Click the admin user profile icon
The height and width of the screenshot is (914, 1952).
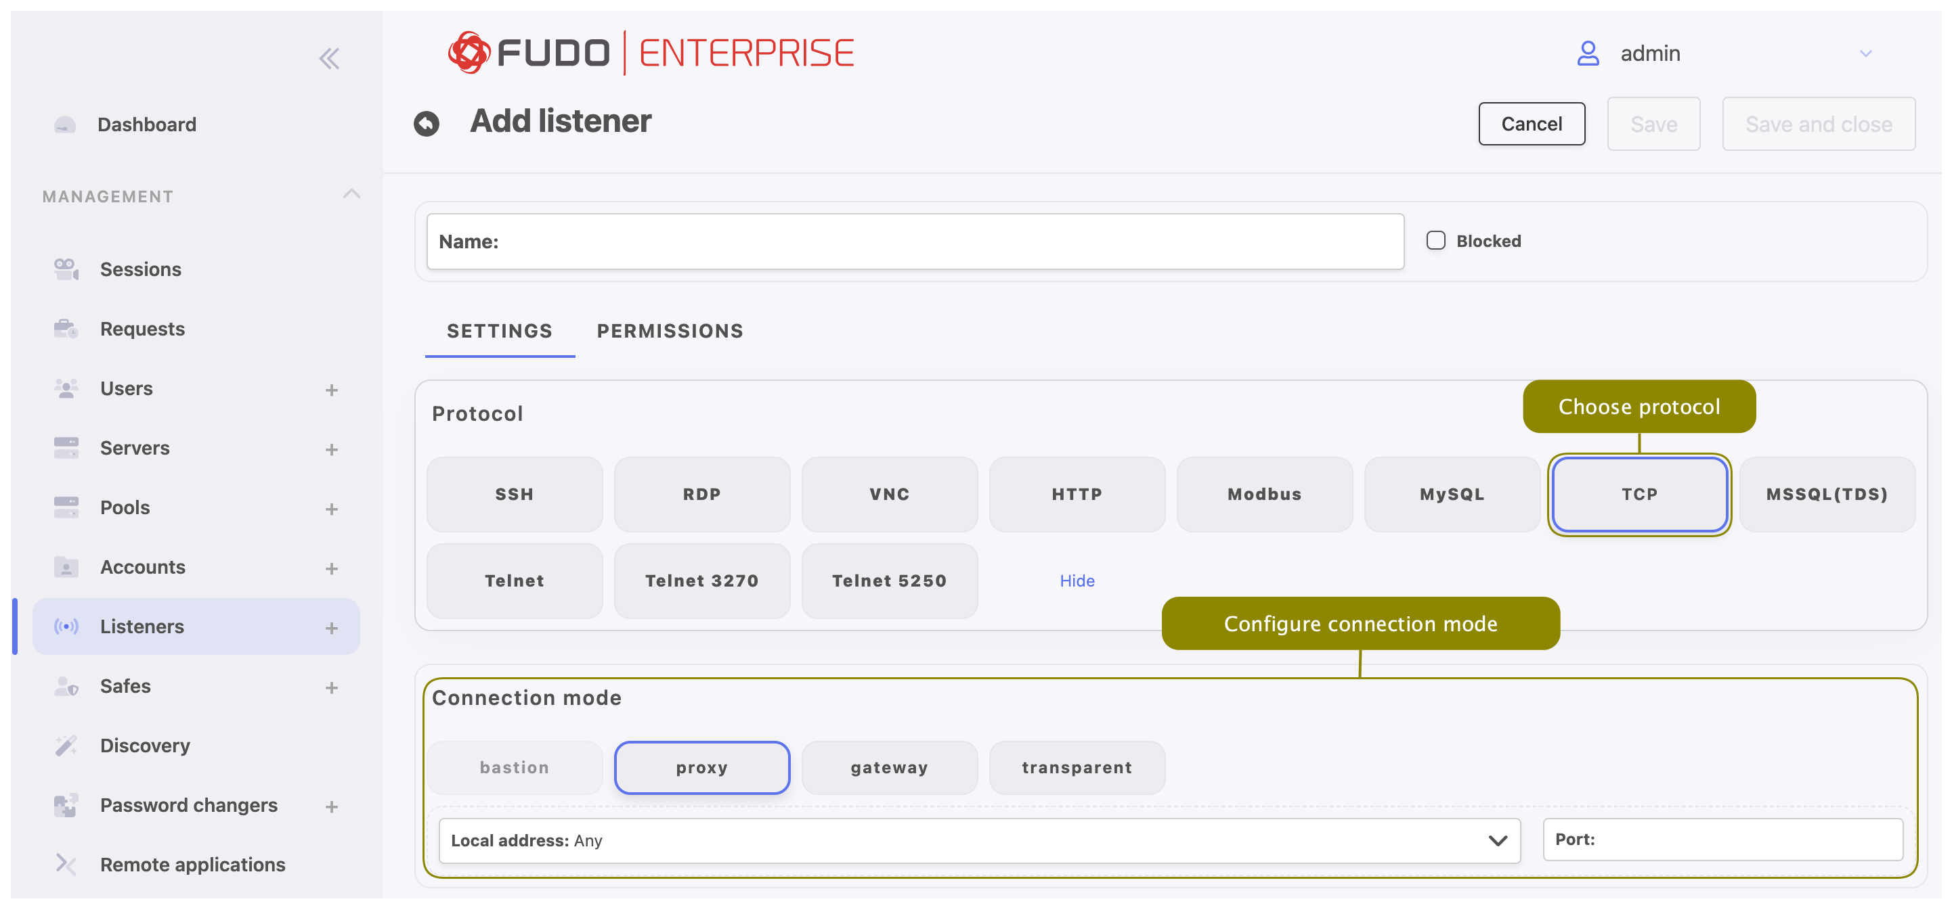click(x=1588, y=53)
